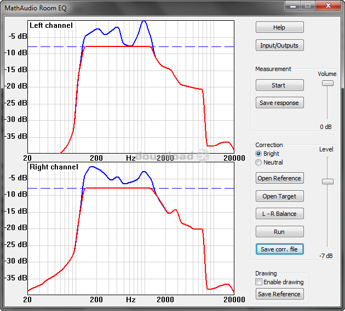Screen dimensions: 345x311
Task: Close the MathAudio Room EQ window
Action: 329,5
